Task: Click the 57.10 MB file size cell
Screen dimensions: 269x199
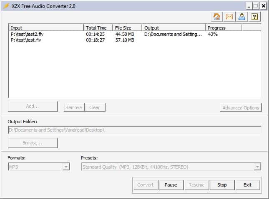Action: [125, 40]
